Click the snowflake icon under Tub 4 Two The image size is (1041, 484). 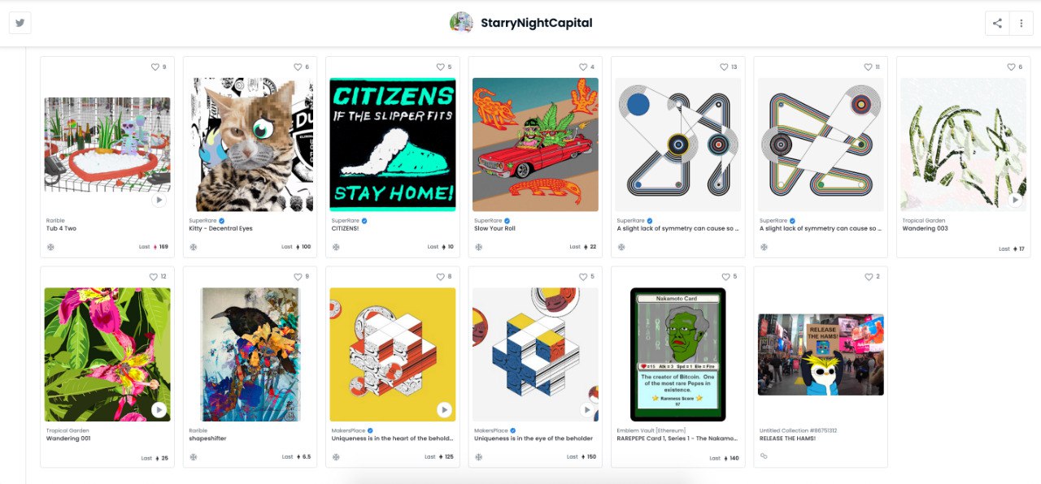tap(50, 247)
